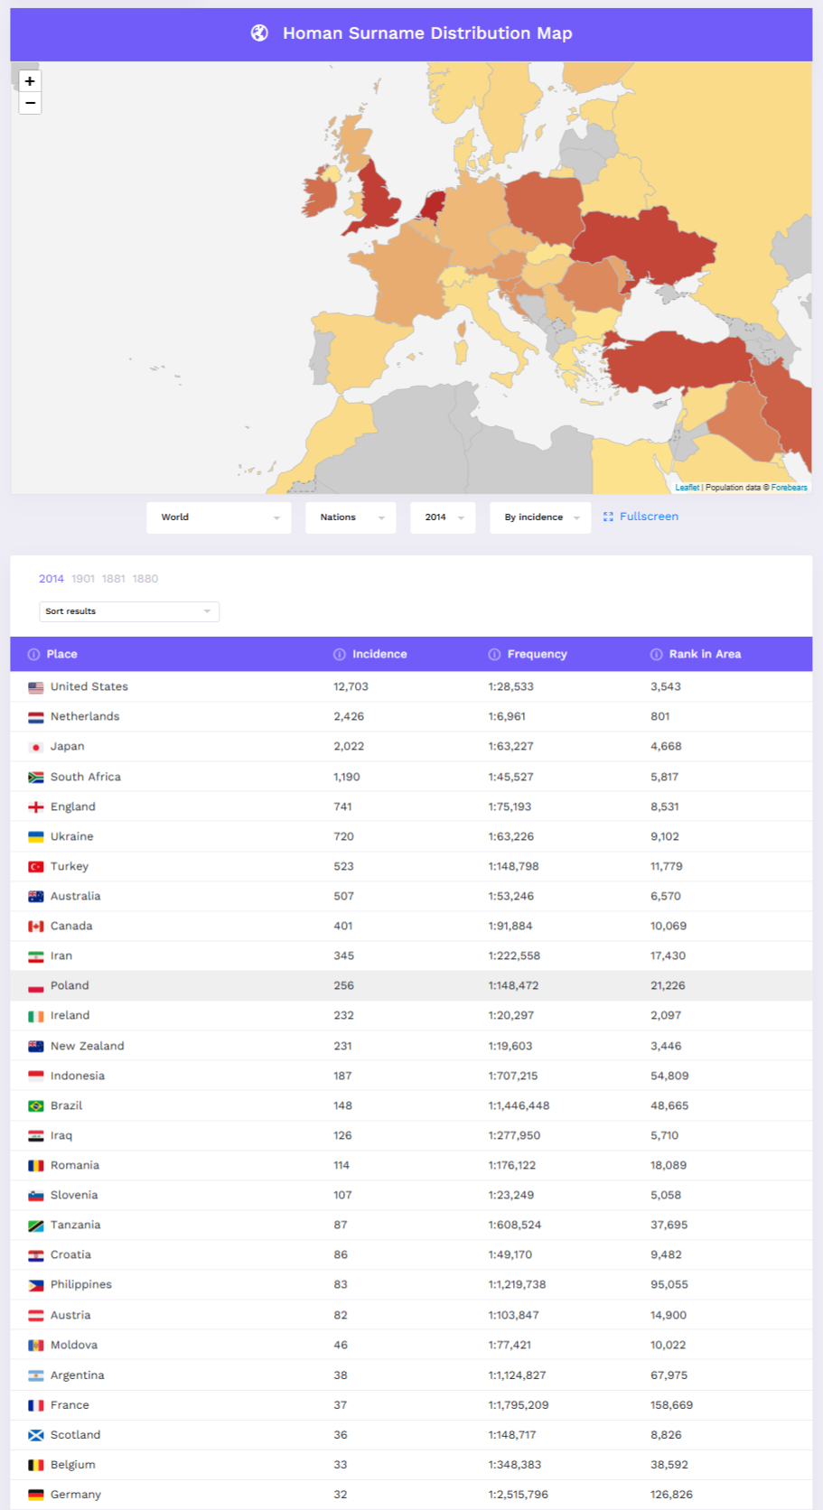Click info icon beside Frequency header

click(494, 654)
